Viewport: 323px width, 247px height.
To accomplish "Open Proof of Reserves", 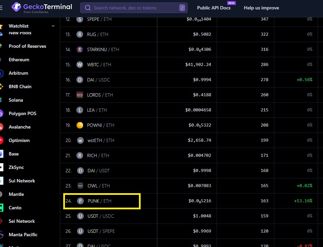I will click(27, 46).
